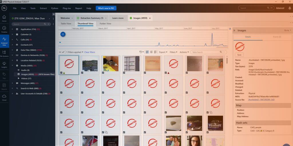The height and width of the screenshot is (146, 293).
Task: Toggle checkbox on the yellow shirt photo
Action: pyautogui.click(x=103, y=73)
